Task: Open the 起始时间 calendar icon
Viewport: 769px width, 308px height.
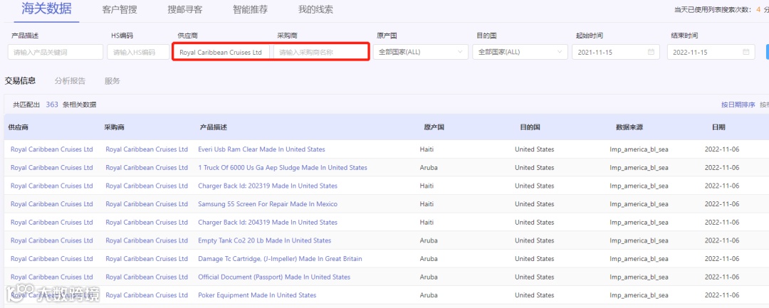Action: (x=651, y=52)
